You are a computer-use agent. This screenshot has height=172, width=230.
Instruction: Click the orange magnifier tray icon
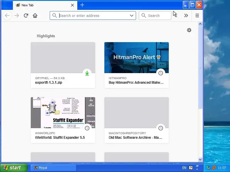point(214,168)
